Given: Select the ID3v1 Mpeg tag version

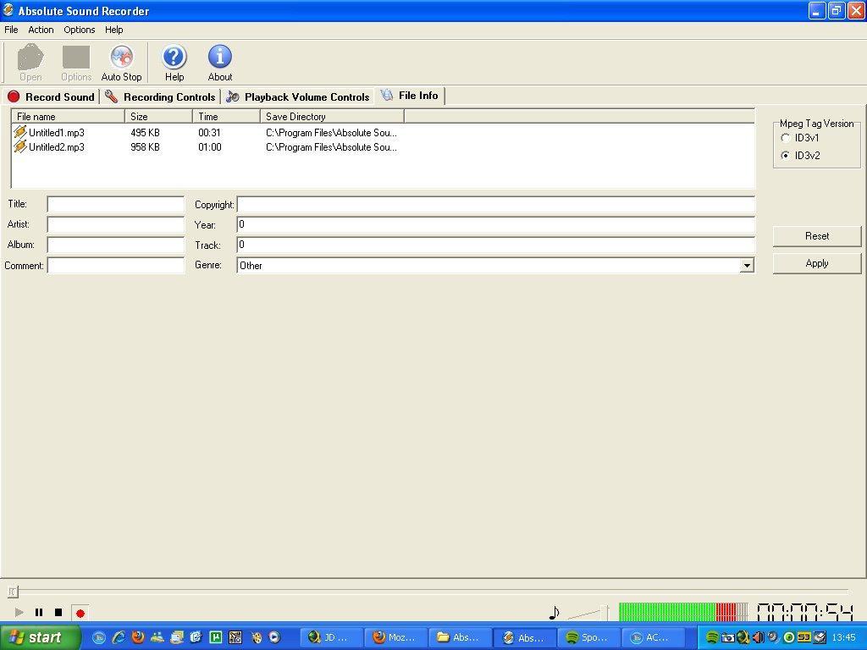Looking at the screenshot, I should (x=787, y=137).
